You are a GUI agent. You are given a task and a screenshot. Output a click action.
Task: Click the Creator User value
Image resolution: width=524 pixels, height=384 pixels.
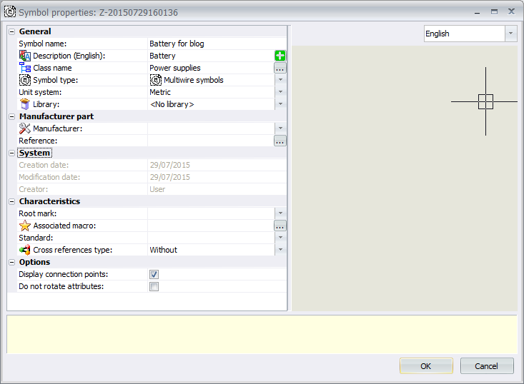pos(217,189)
